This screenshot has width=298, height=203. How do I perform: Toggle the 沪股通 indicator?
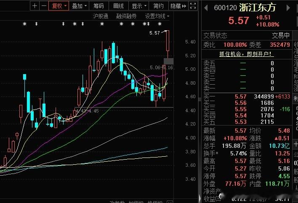101,16
